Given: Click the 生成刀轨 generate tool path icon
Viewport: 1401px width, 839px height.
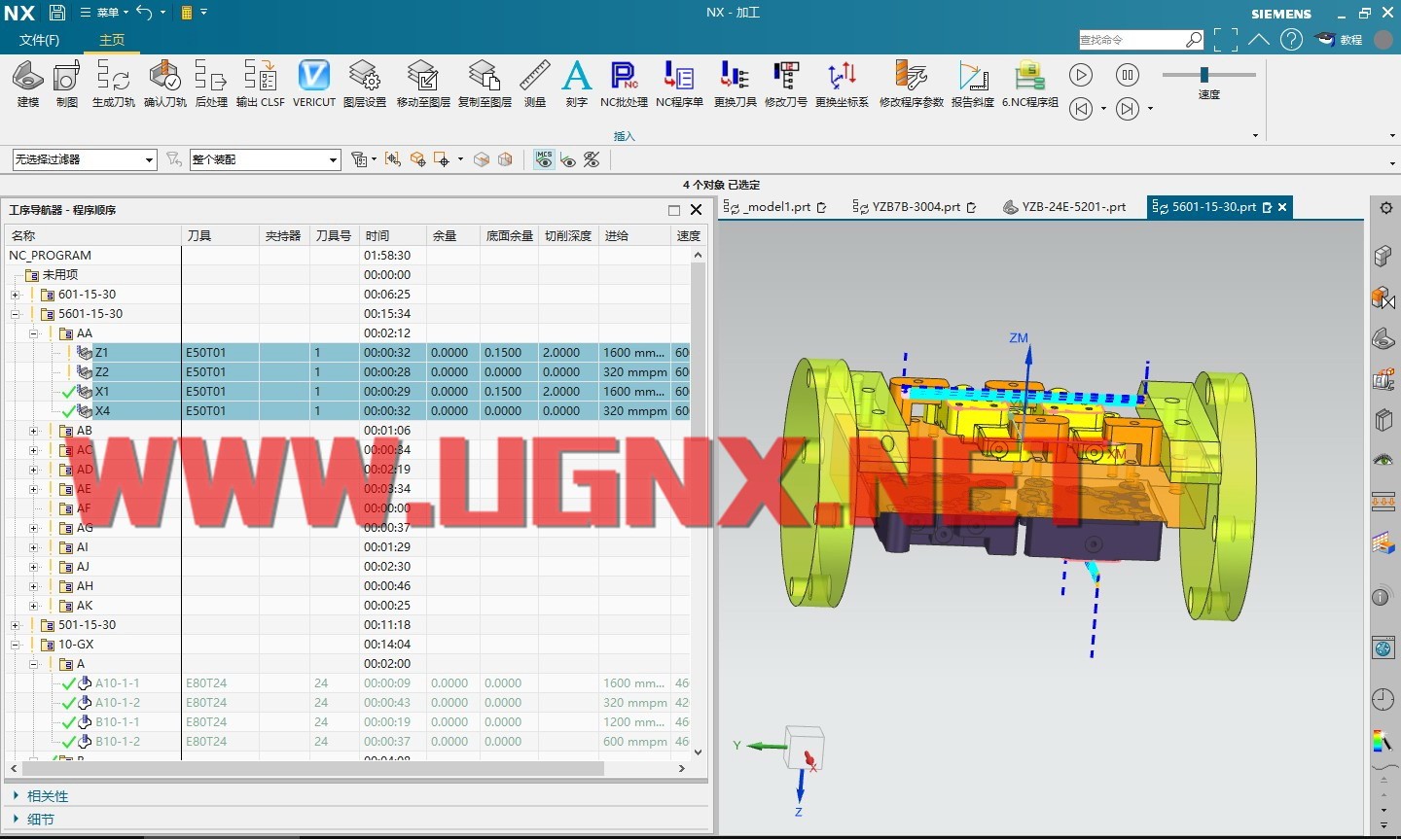Looking at the screenshot, I should tap(114, 84).
